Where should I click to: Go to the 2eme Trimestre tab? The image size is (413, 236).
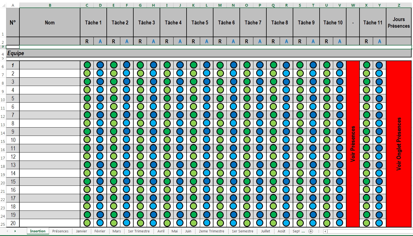point(211,231)
